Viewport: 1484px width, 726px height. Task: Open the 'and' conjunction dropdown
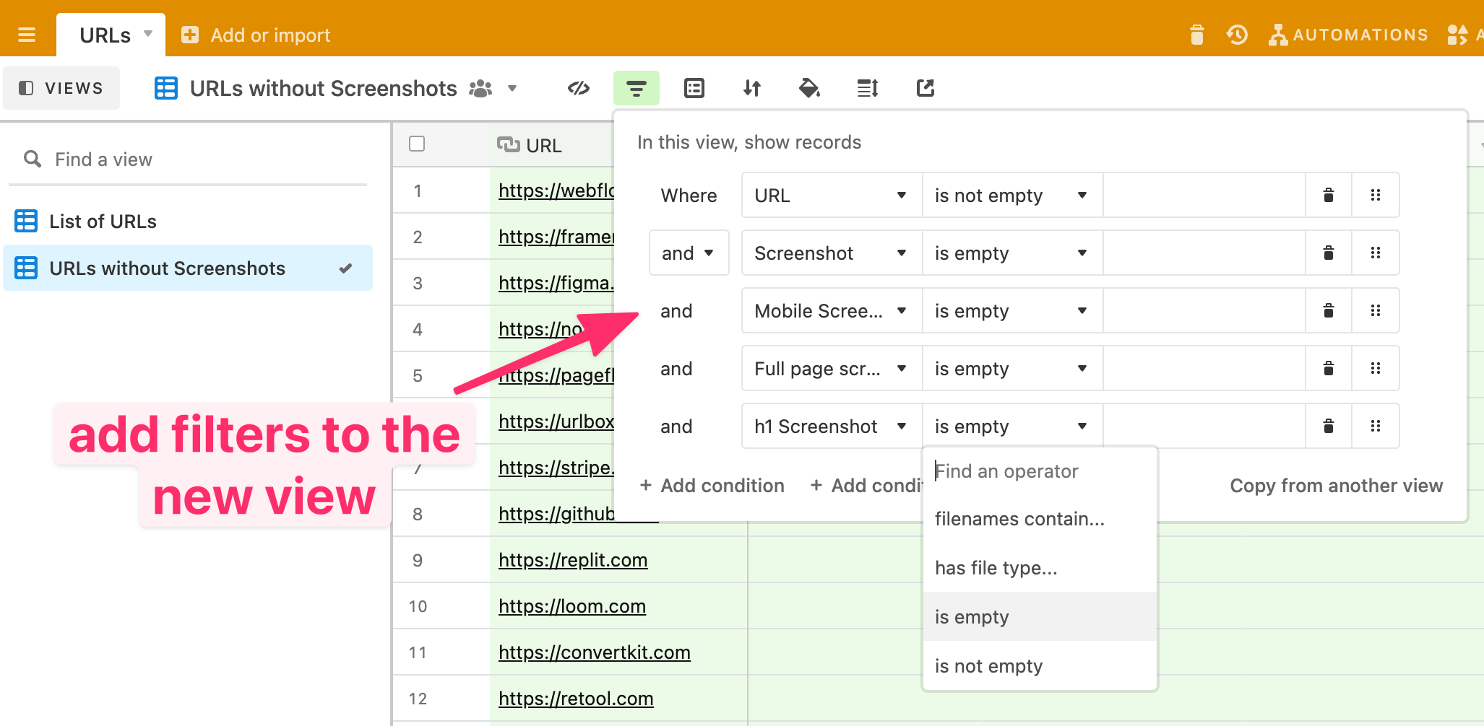688,253
